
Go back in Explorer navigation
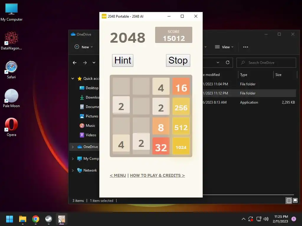75,63
